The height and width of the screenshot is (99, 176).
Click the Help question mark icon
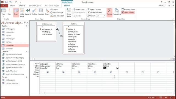pos(161,2)
